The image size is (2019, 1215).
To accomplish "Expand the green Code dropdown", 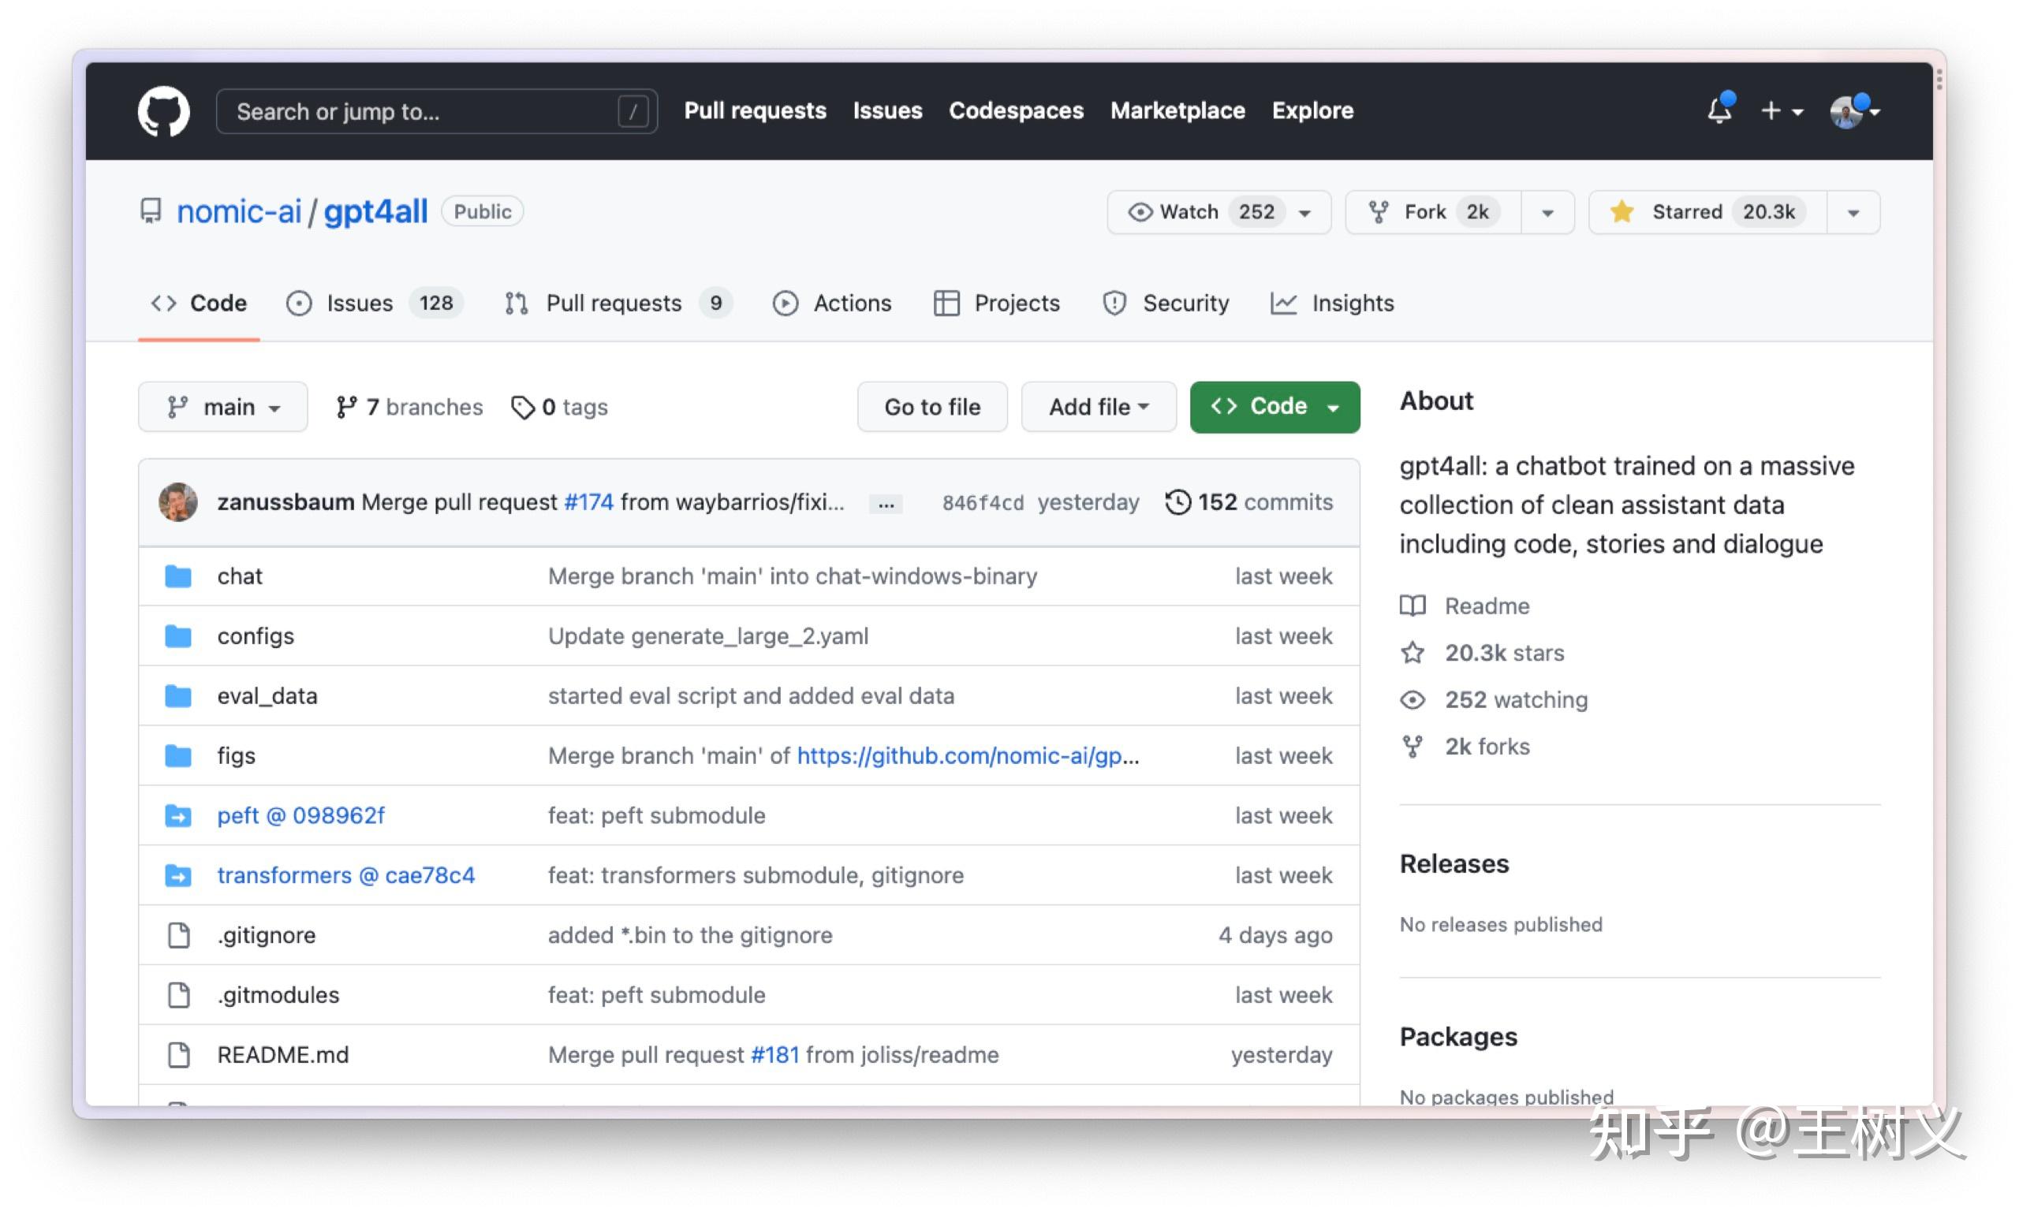I will pyautogui.click(x=1274, y=407).
